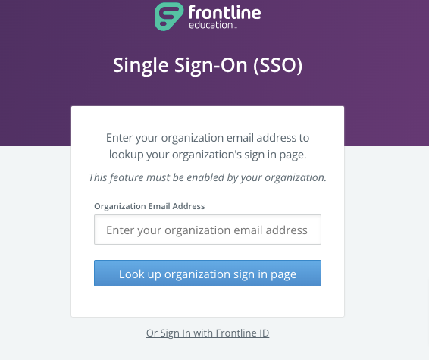Click the word "Frontline ID" in bottom link
This screenshot has width=429, height=360.
[243, 333]
